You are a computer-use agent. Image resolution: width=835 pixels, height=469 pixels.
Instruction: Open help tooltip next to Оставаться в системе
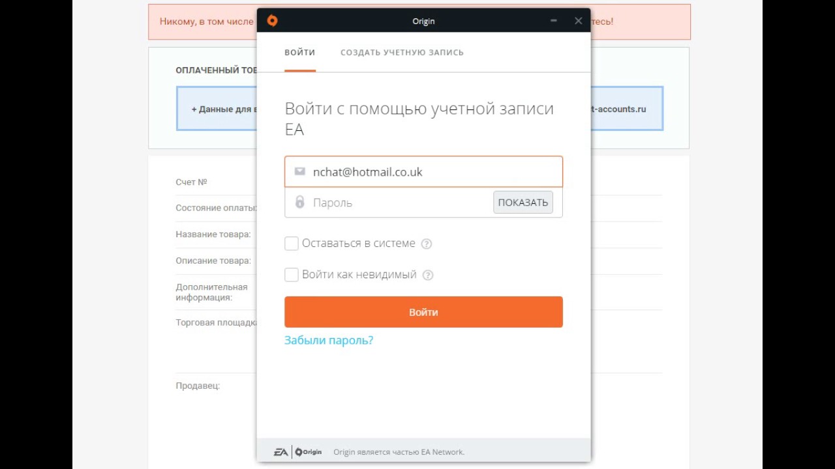pyautogui.click(x=426, y=244)
